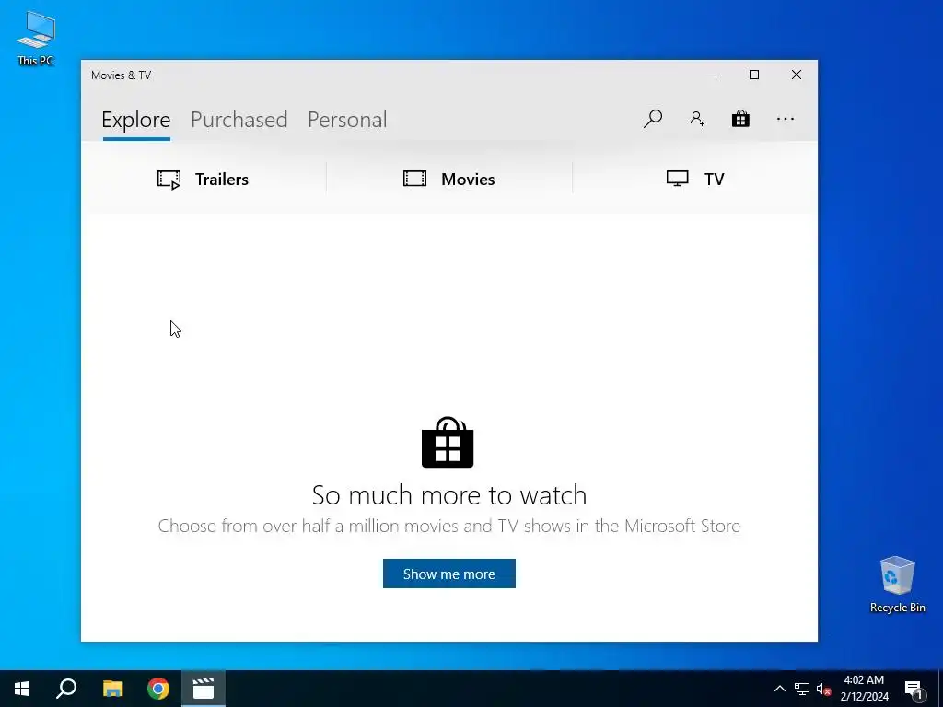Open the Trailers section label
Screen dimensions: 943x707
click(221, 180)
